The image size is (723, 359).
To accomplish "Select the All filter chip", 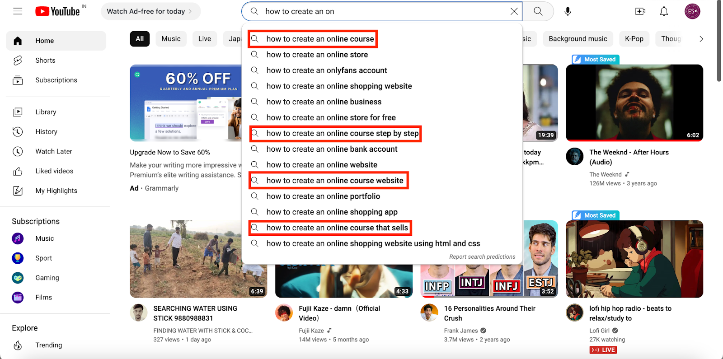I will pos(140,39).
